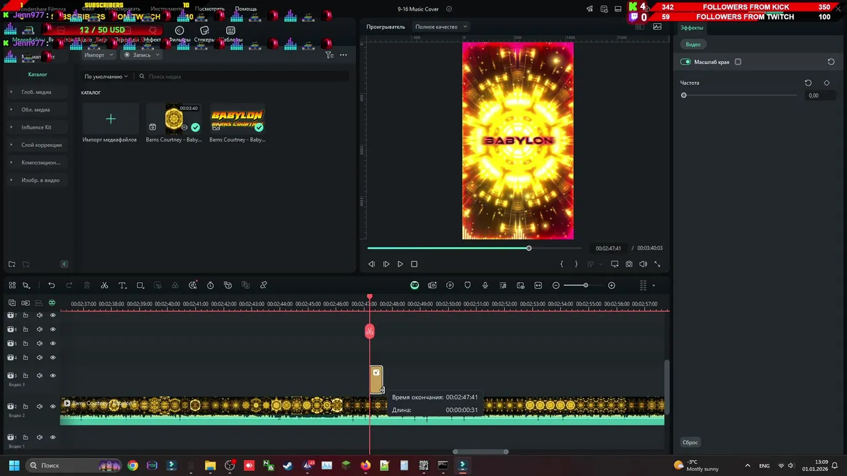Viewport: 847px width, 476px height.
Task: Click the Play button in the preview
Action: point(400,264)
